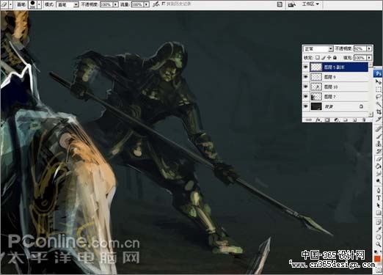Viewport: 383px width, 275px height.
Task: Toggle visibility of layer 图层 10
Action: (x=306, y=87)
